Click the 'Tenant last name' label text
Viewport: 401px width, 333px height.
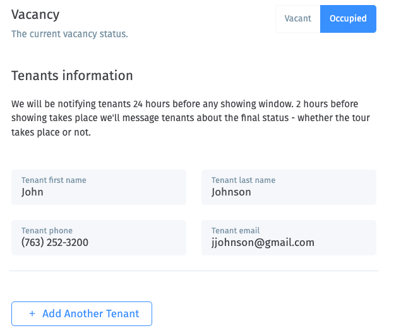coord(243,180)
